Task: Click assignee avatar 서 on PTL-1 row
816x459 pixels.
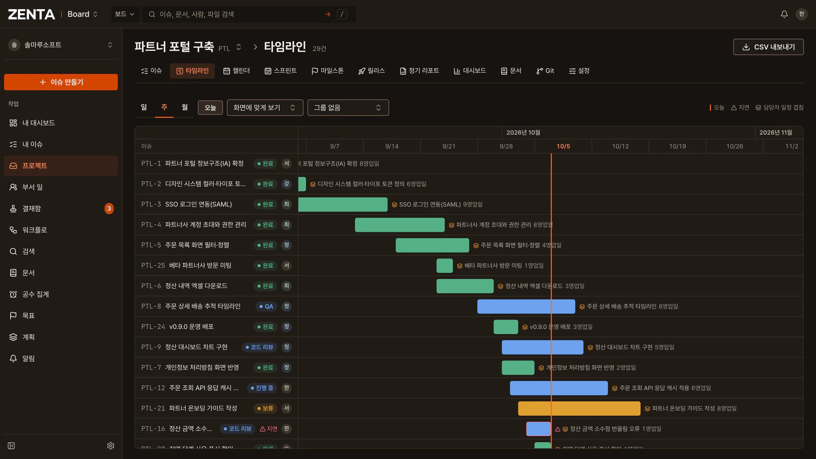Action: (287, 164)
